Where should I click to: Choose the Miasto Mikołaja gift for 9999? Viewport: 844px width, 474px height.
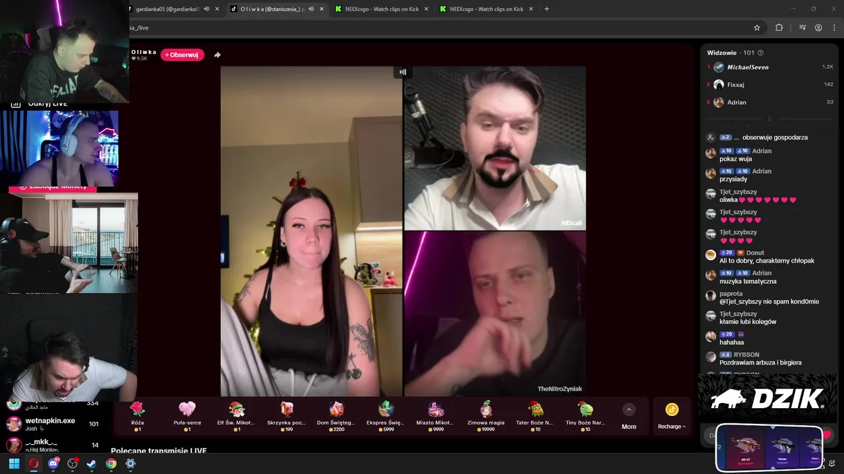(435, 416)
